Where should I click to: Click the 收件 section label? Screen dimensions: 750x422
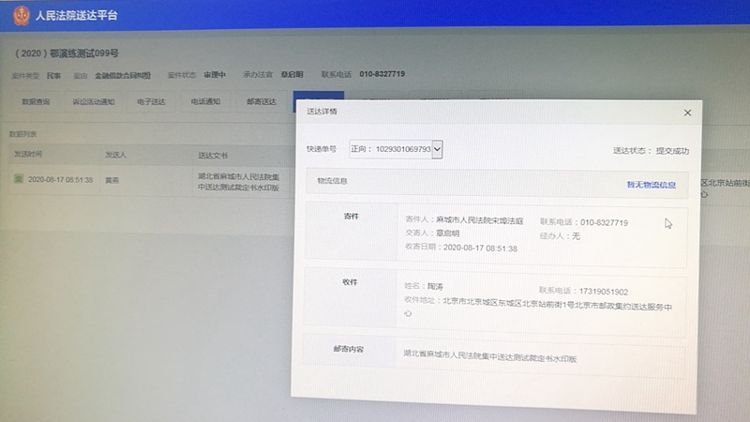(x=350, y=282)
